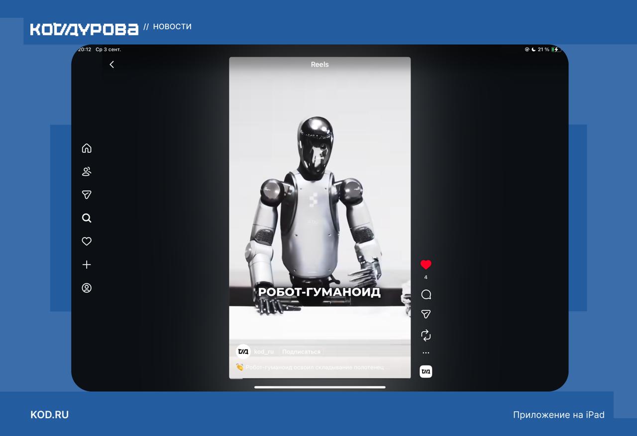Open Direct messages from left sidebar
The image size is (637, 436).
(x=87, y=195)
